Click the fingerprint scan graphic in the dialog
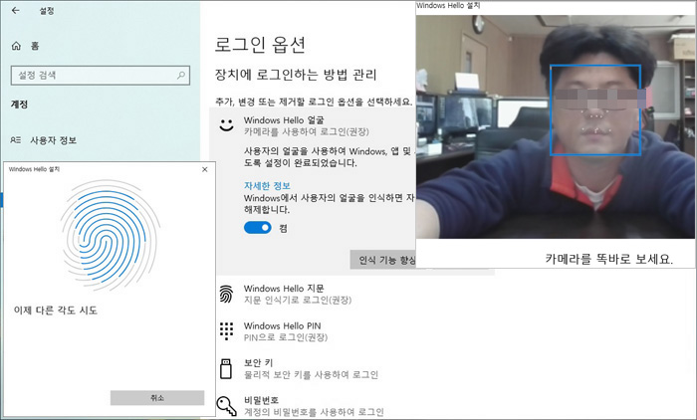The image size is (697, 420). point(111,235)
